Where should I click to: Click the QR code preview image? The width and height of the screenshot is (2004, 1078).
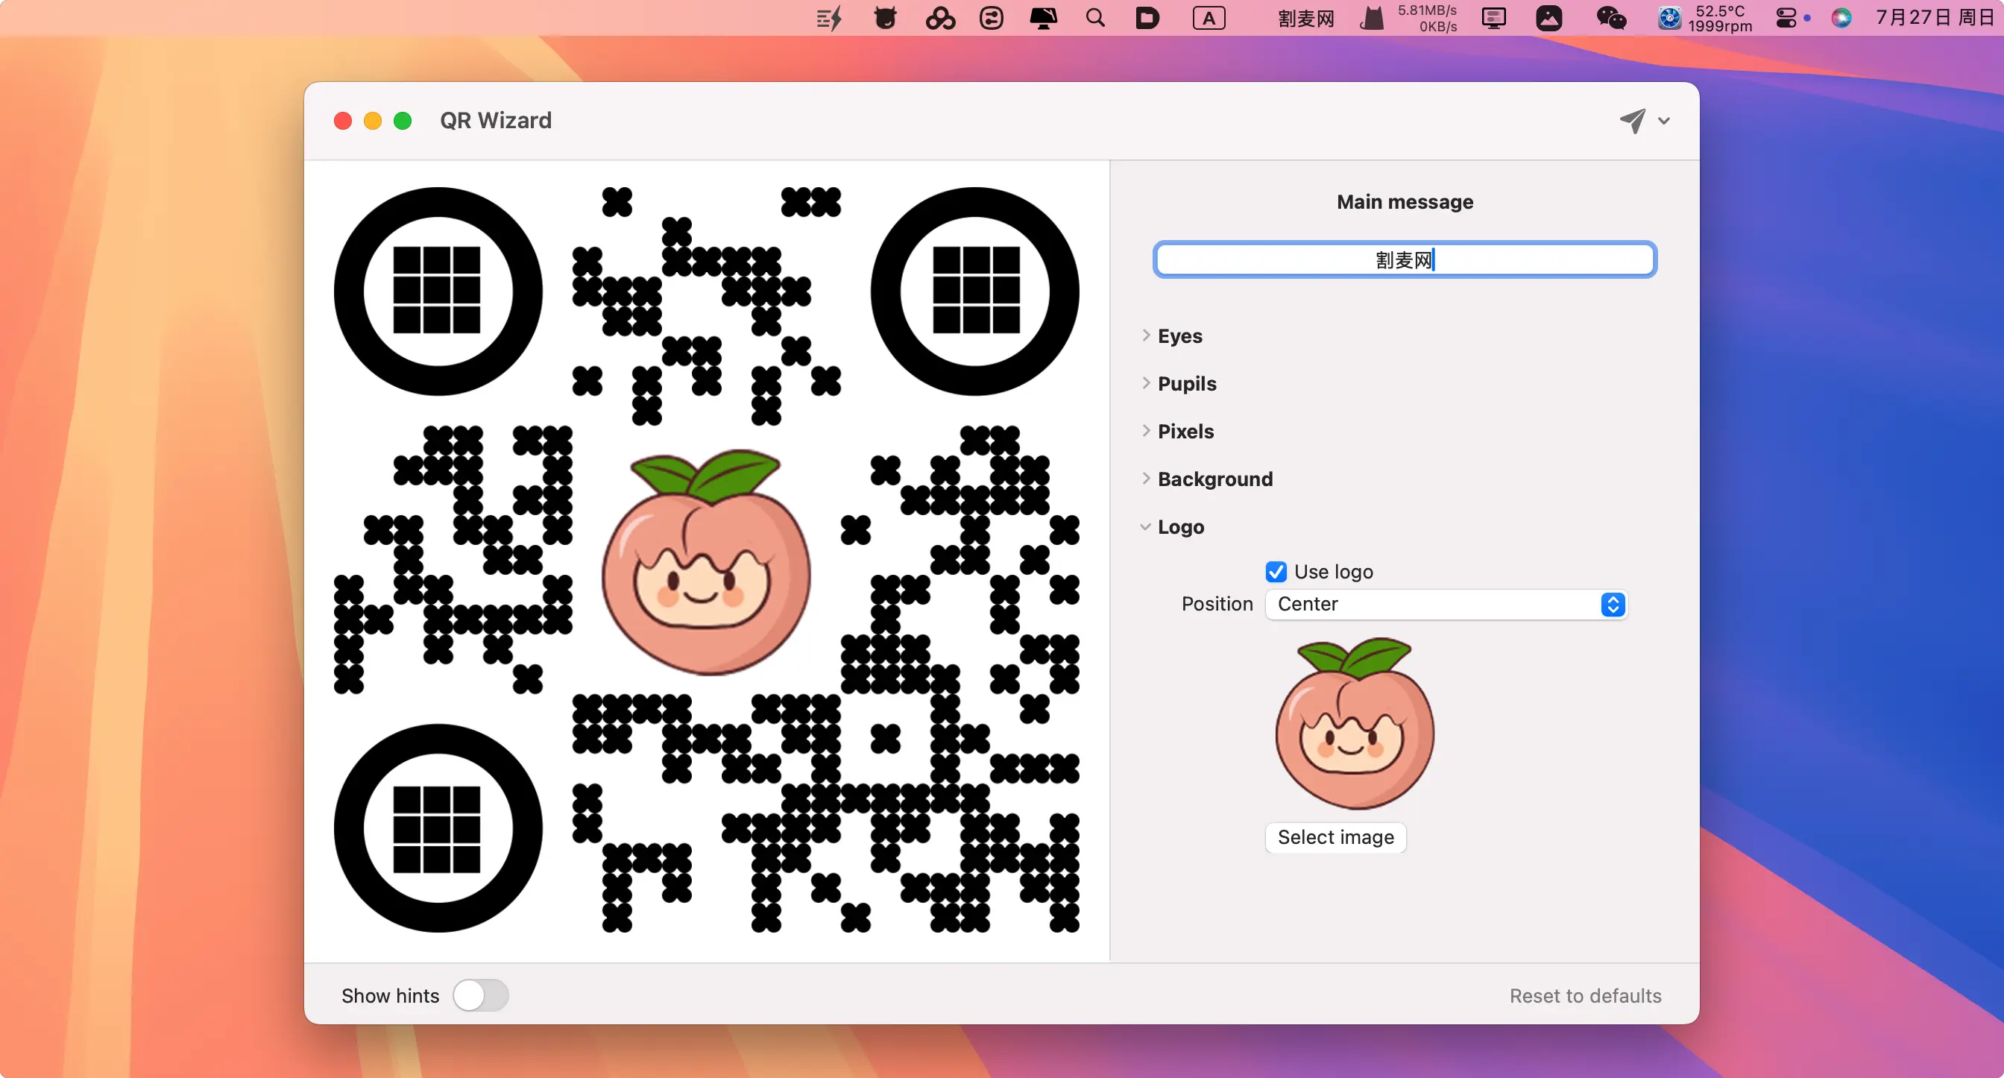coord(706,560)
